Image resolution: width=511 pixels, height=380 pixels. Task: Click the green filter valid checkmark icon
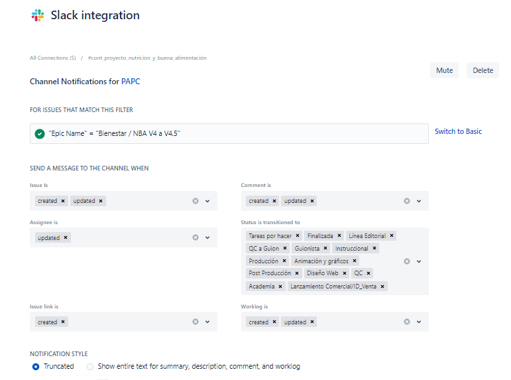[x=40, y=134]
